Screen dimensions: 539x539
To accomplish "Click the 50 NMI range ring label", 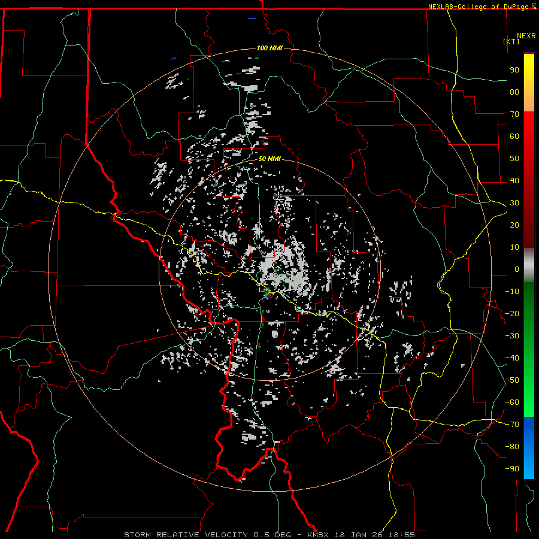I will 269,159.
